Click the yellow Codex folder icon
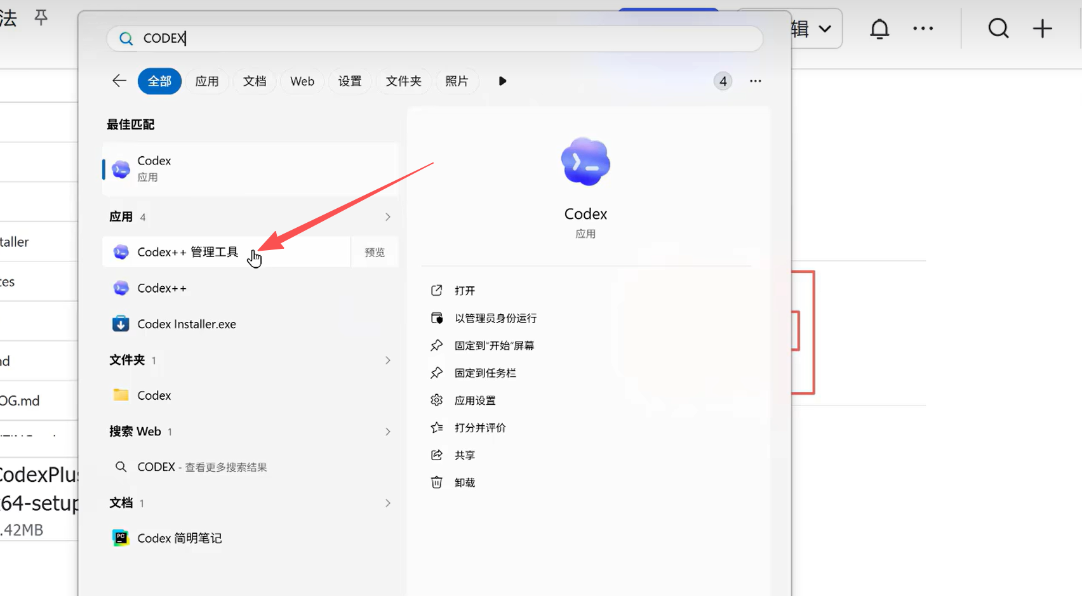The height and width of the screenshot is (596, 1082). (x=121, y=395)
